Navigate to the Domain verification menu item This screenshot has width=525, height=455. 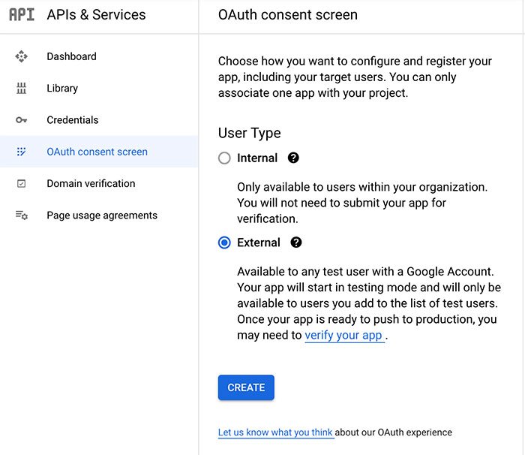[x=91, y=184]
